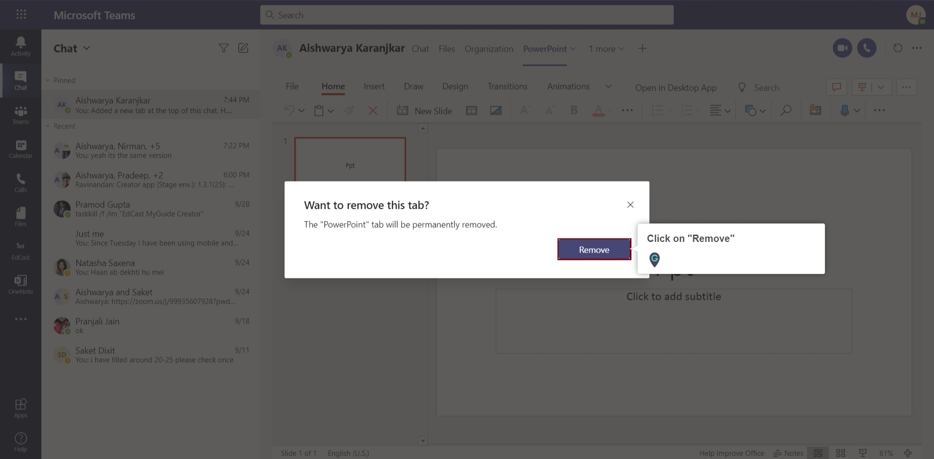Click the Tell Me Search box in ribbon
934x459 pixels.
point(766,88)
